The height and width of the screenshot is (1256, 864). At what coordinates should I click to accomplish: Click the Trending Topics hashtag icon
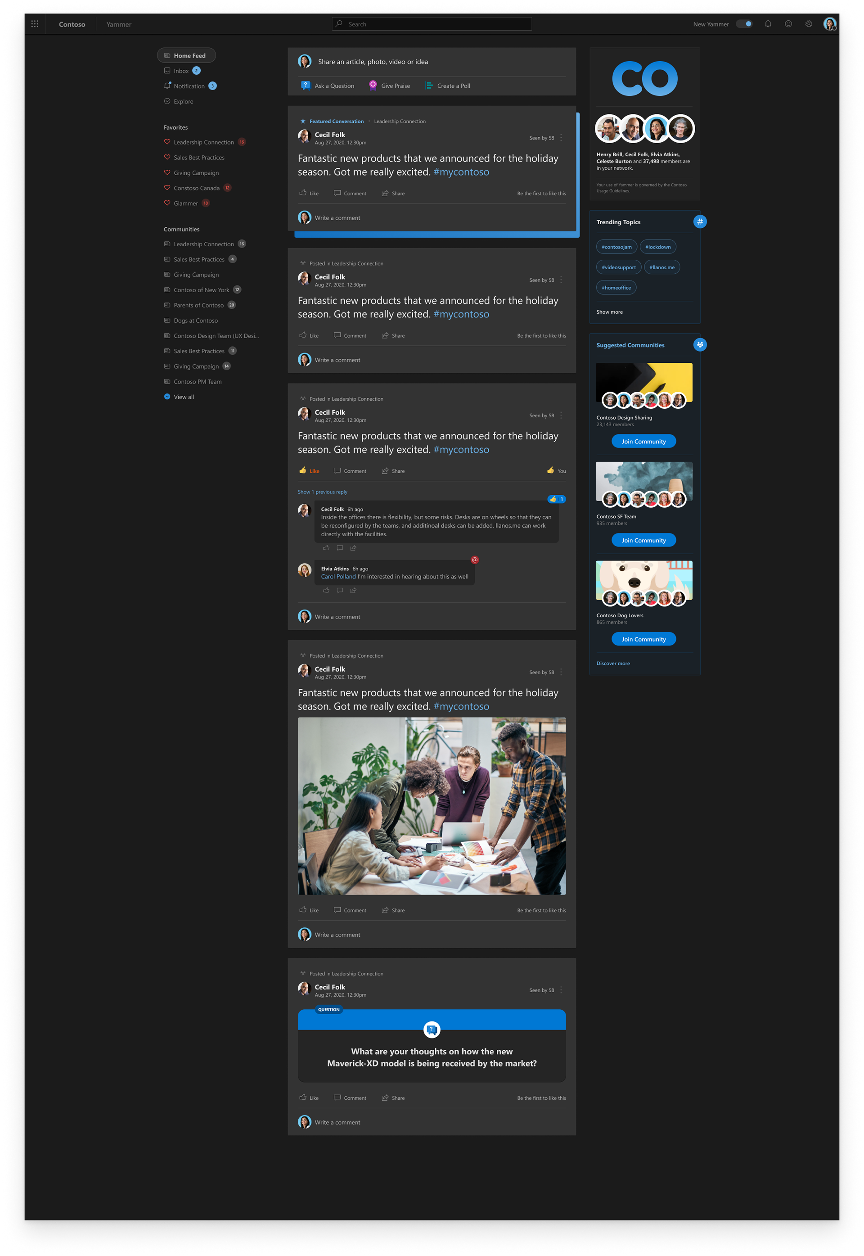coord(700,221)
